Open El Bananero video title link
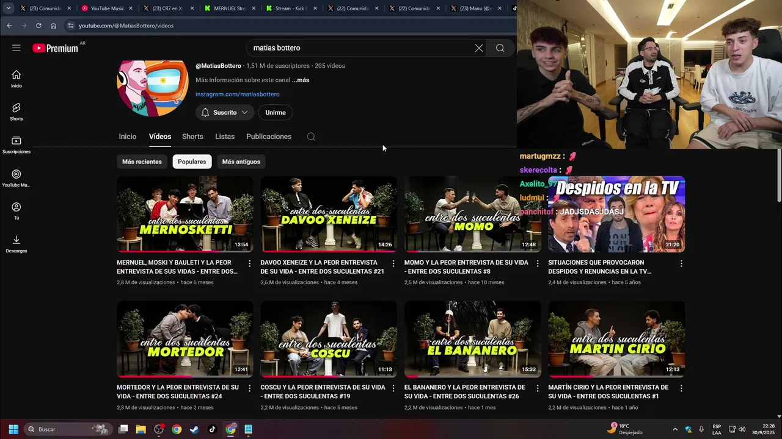782x439 pixels. click(x=465, y=391)
